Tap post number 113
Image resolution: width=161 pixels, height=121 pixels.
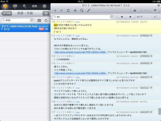[x=53, y=63]
